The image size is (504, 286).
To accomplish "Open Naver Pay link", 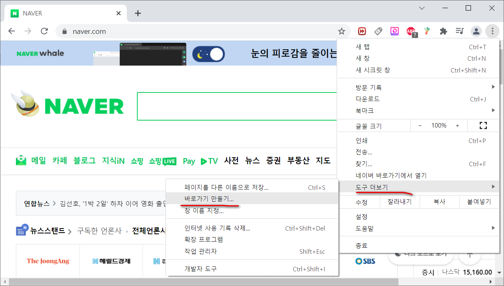I will tap(189, 161).
